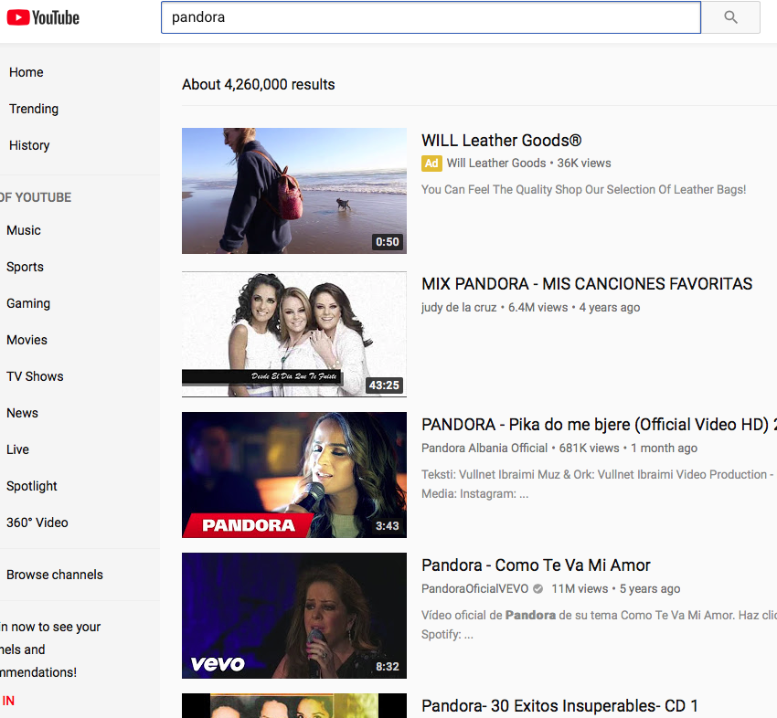Screen dimensions: 777x718
Task: Select Gaming in the sidebar
Action: pyautogui.click(x=28, y=303)
